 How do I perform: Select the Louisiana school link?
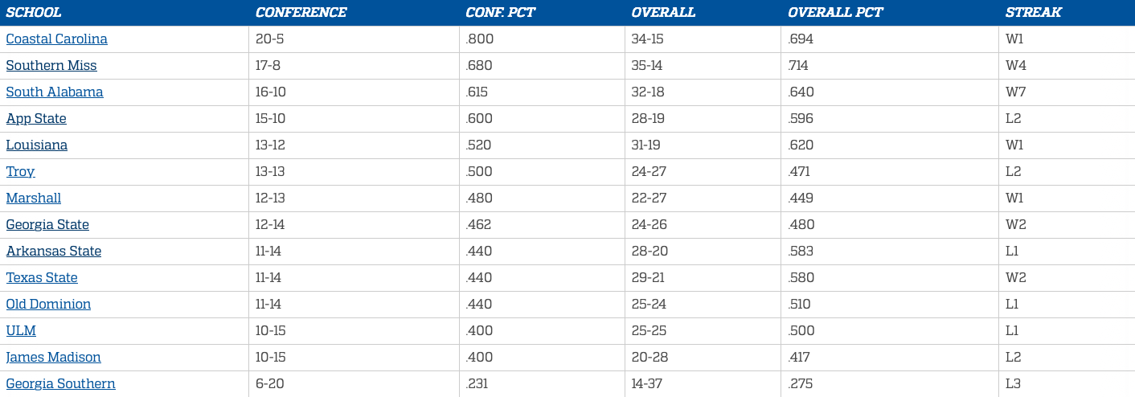37,145
